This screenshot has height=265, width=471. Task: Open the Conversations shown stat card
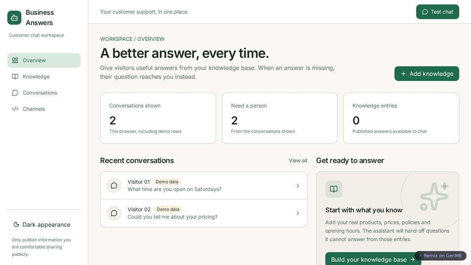158,118
